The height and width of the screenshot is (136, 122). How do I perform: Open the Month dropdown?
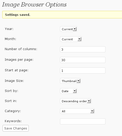point(71,39)
